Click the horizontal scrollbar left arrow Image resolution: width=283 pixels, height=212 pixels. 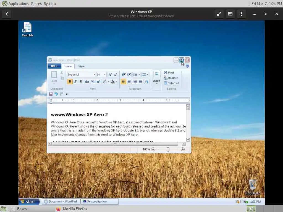[50, 144]
